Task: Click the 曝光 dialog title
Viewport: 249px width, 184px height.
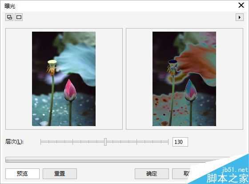Action: click(10, 6)
